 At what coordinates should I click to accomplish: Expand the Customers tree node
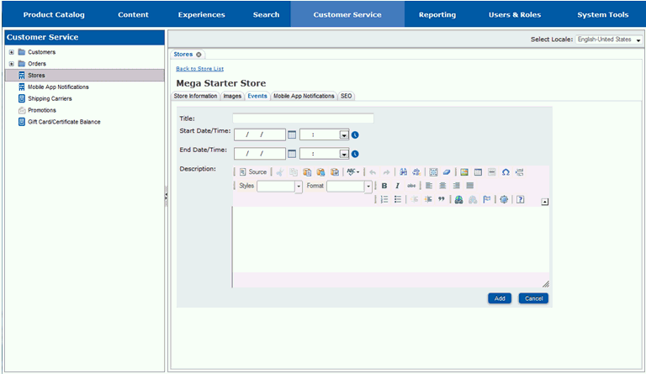point(11,52)
